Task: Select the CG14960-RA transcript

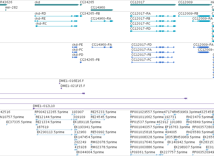Action: [102, 21]
